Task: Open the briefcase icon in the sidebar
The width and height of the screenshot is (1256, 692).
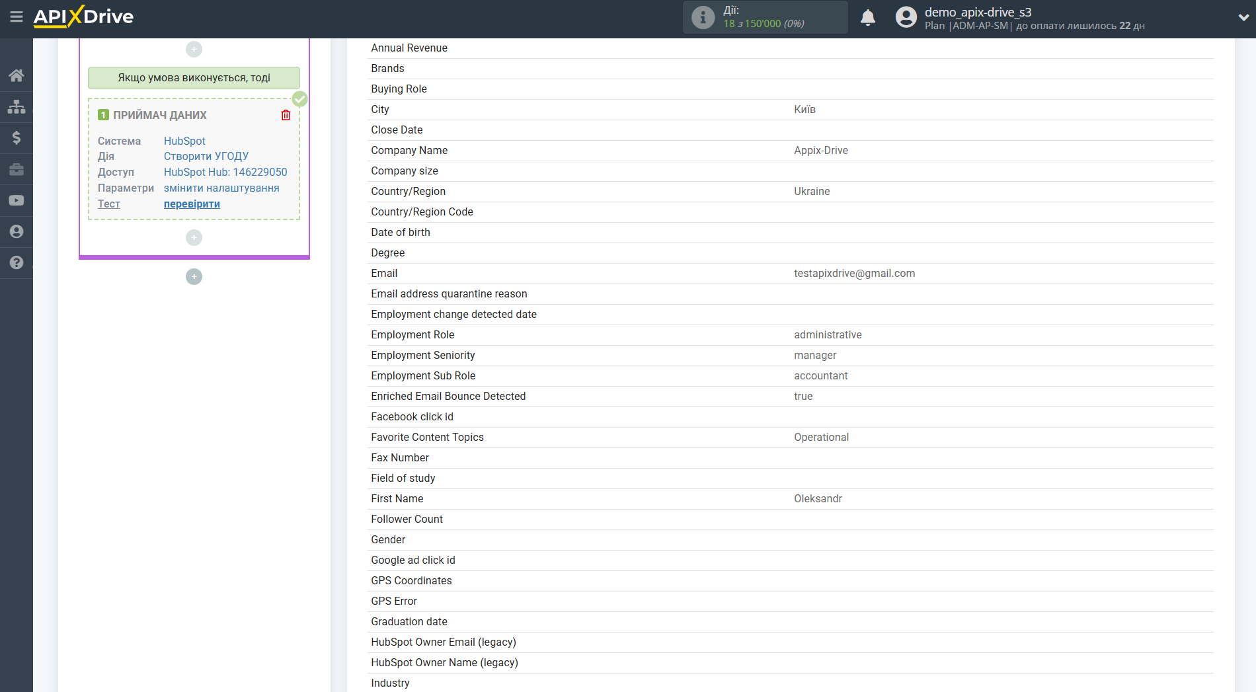Action: (17, 169)
